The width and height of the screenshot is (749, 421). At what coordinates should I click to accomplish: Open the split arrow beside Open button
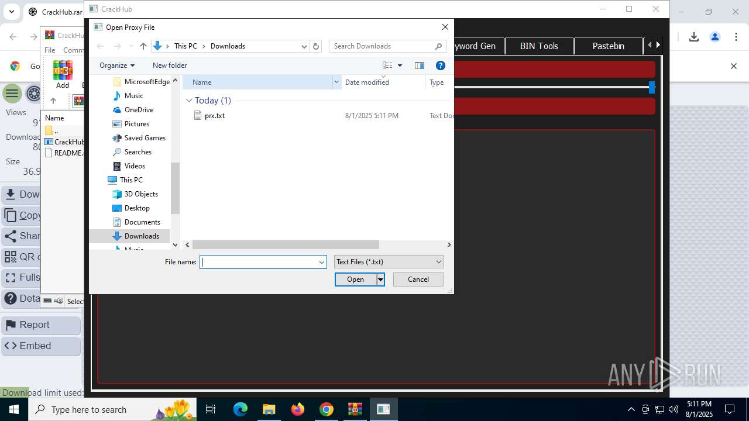[380, 279]
